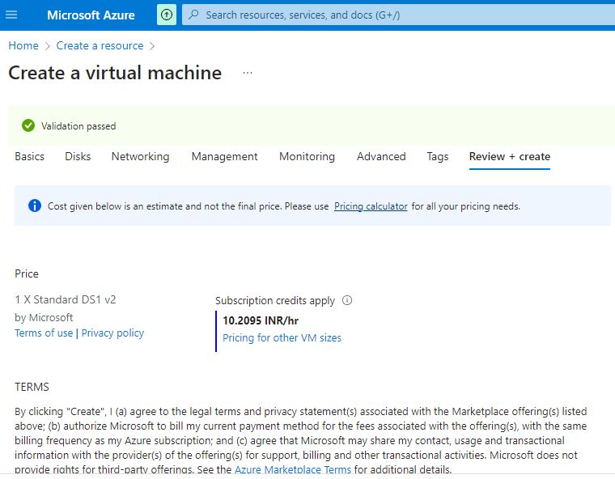The image size is (615, 479).
Task: Open the Pricing calculator link
Action: pos(371,206)
